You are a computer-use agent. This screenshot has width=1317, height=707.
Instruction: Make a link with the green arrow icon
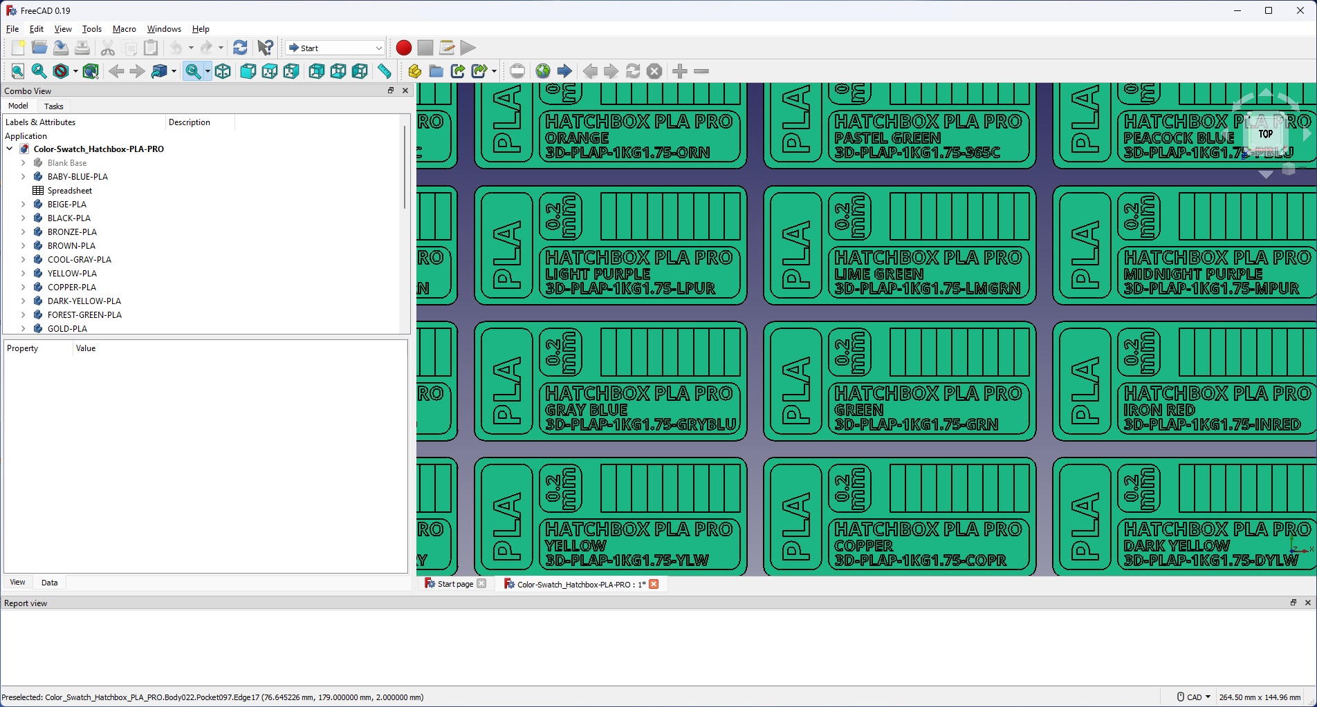pos(458,71)
